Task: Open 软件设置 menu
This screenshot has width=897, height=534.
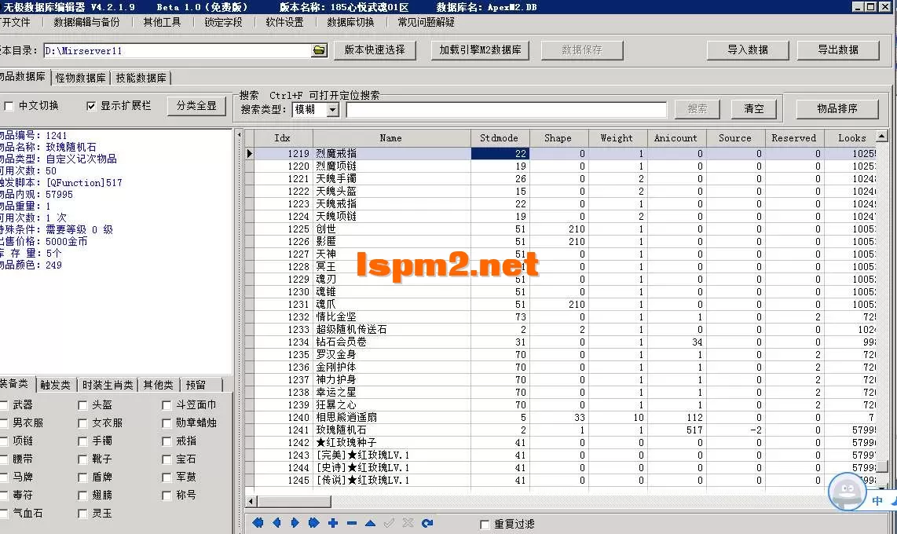Action: pyautogui.click(x=284, y=22)
